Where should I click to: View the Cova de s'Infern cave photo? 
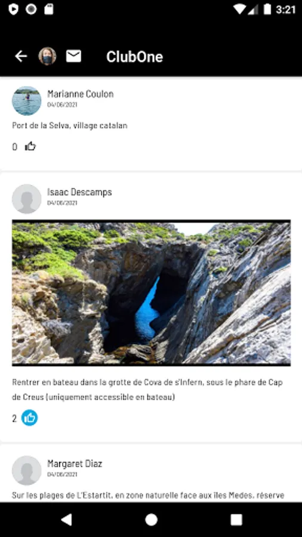pyautogui.click(x=152, y=293)
